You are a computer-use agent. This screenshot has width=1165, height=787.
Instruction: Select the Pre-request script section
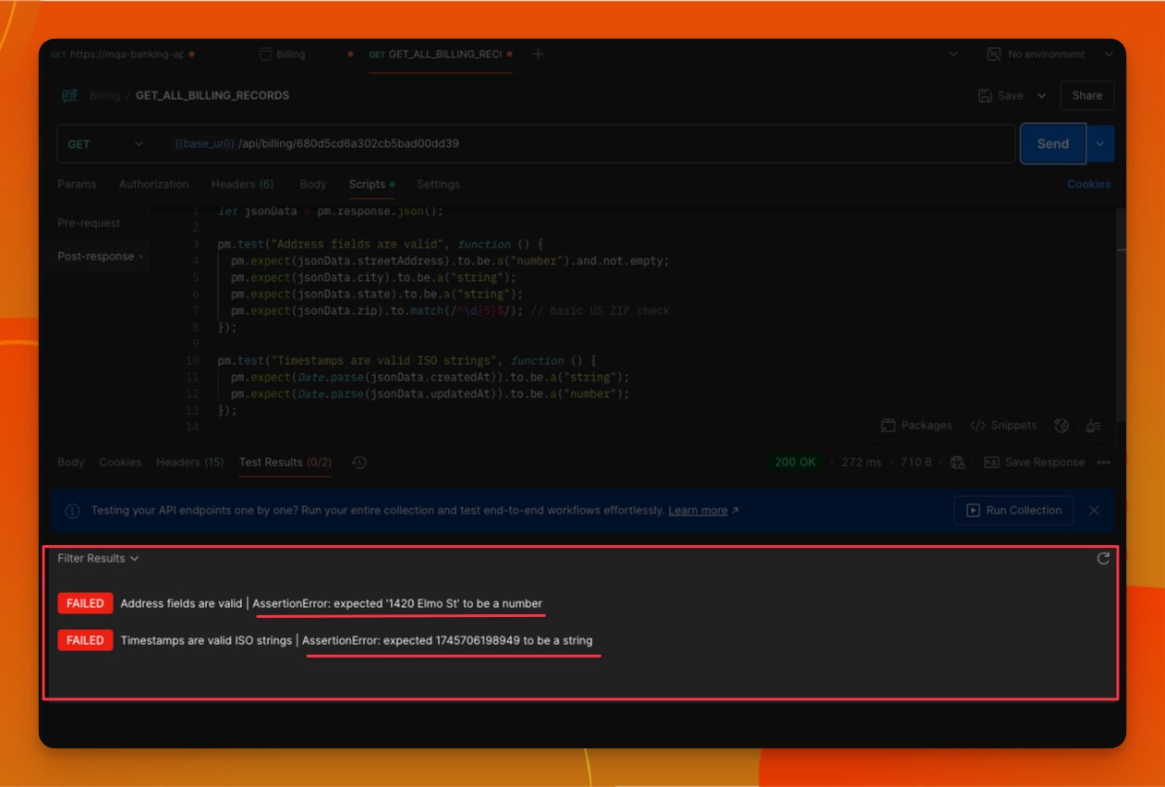pos(89,223)
